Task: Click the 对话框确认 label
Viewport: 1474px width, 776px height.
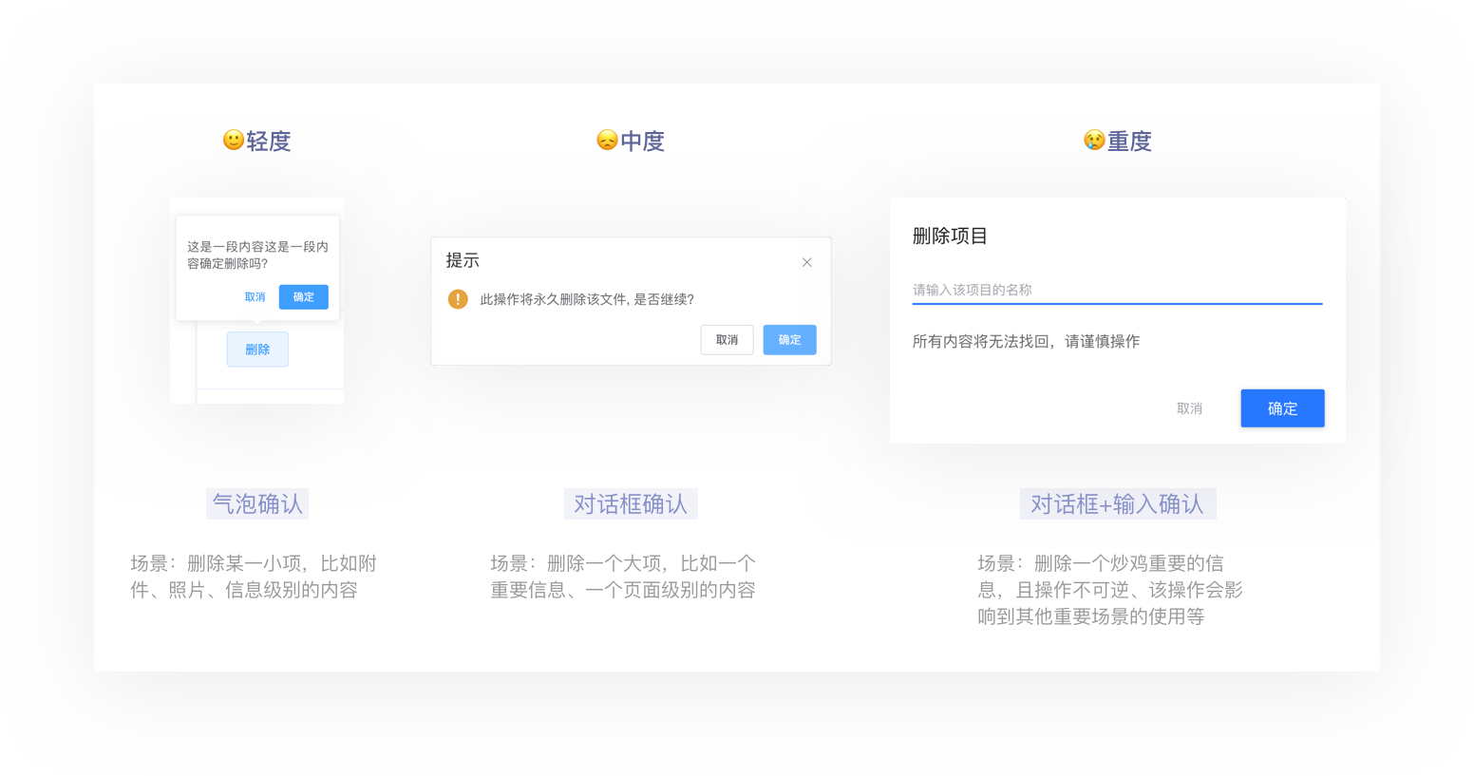Action: tap(631, 504)
